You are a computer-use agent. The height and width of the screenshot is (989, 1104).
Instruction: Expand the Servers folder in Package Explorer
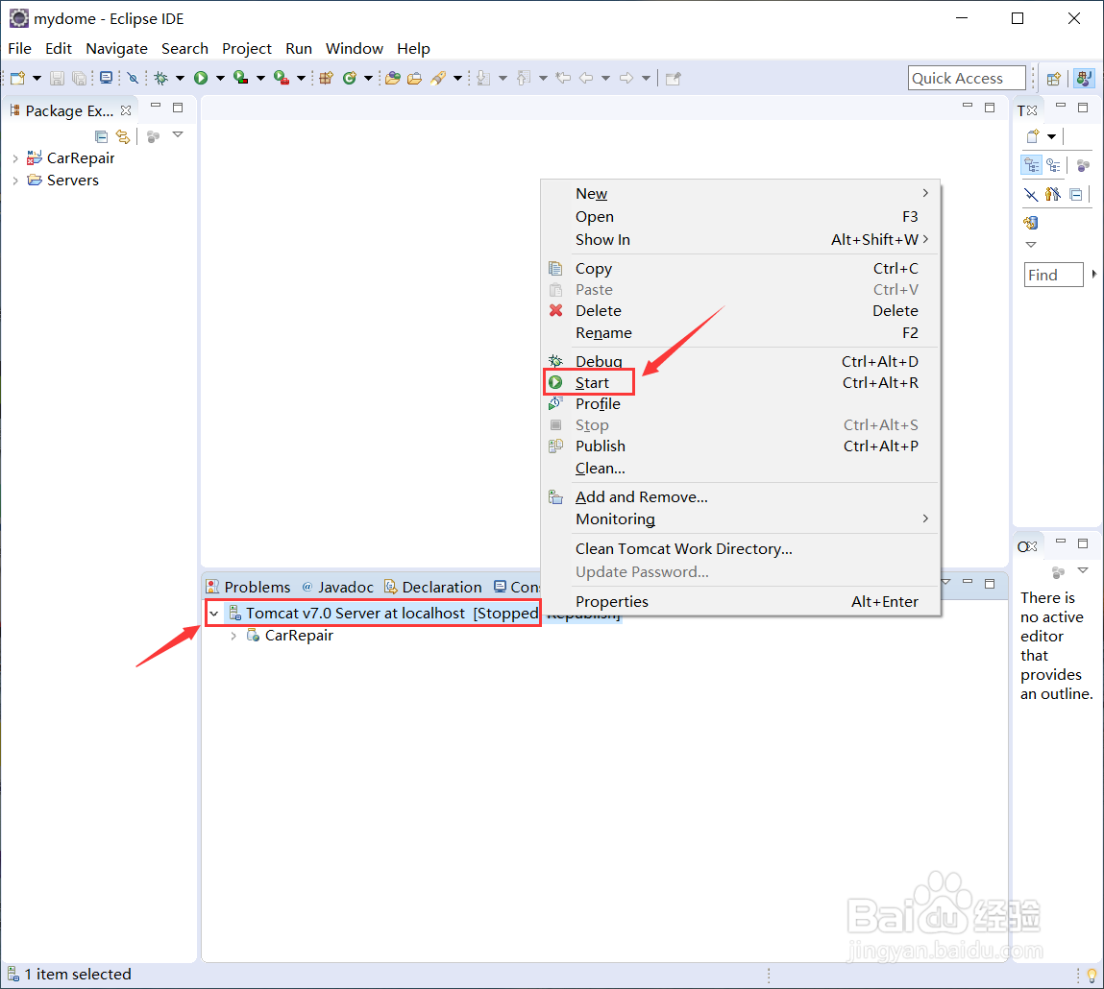point(15,181)
